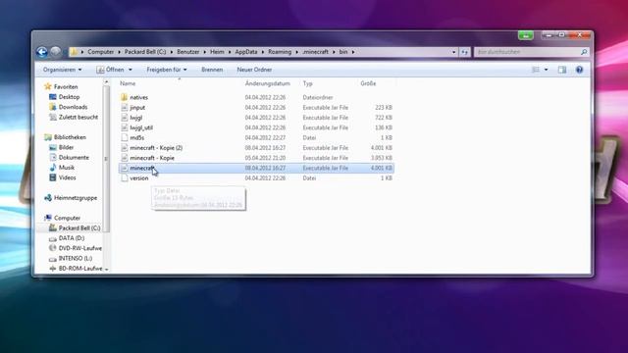Select .minecraft in the address breadcrumb
This screenshot has height=353, width=628.
pyautogui.click(x=315, y=52)
